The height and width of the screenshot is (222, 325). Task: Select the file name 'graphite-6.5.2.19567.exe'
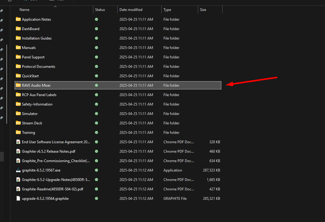(x=41, y=170)
